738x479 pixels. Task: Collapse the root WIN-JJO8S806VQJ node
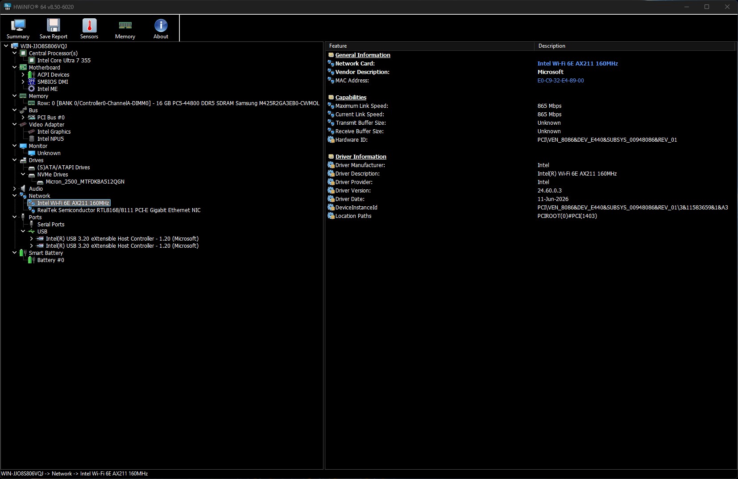pyautogui.click(x=6, y=46)
